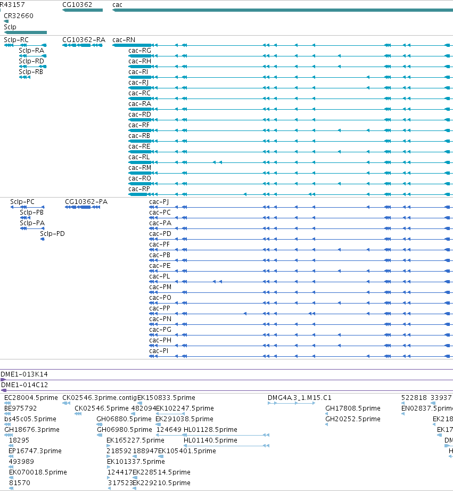This screenshot has height=491, width=453.
Task: Select the BE975792 EST label
Action: tap(20, 408)
